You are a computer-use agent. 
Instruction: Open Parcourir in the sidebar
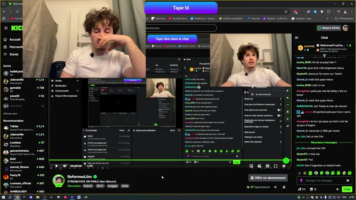click(x=13, y=47)
